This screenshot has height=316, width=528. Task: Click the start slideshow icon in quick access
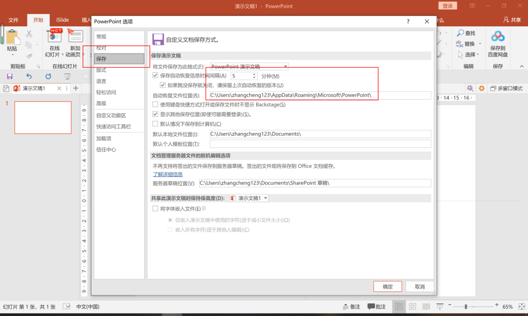click(67, 76)
